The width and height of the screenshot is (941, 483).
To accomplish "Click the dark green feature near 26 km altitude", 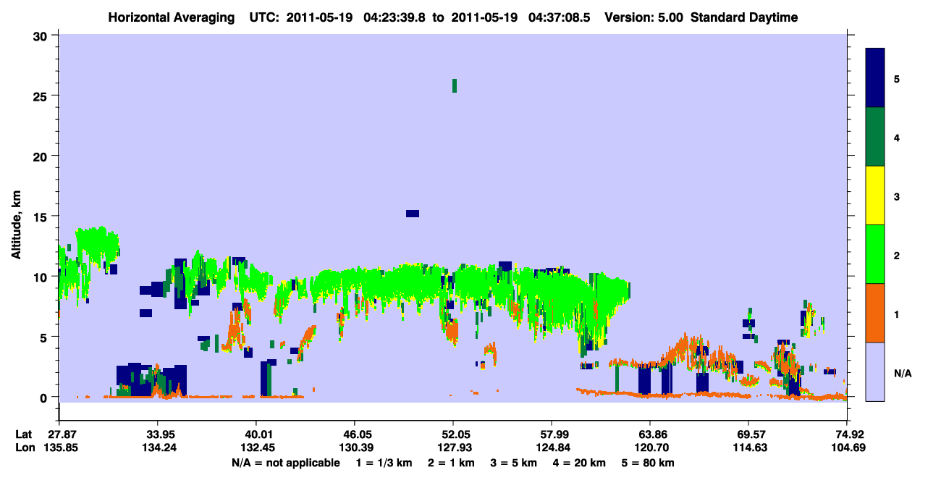I will click(455, 85).
